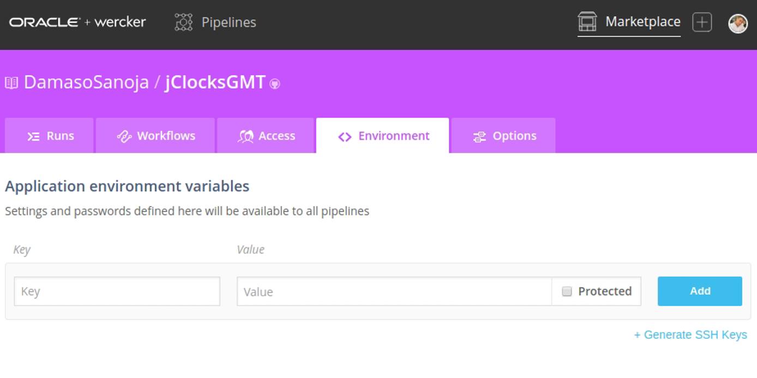Click the Workflows link icon
The image size is (757, 378).
pos(124,136)
